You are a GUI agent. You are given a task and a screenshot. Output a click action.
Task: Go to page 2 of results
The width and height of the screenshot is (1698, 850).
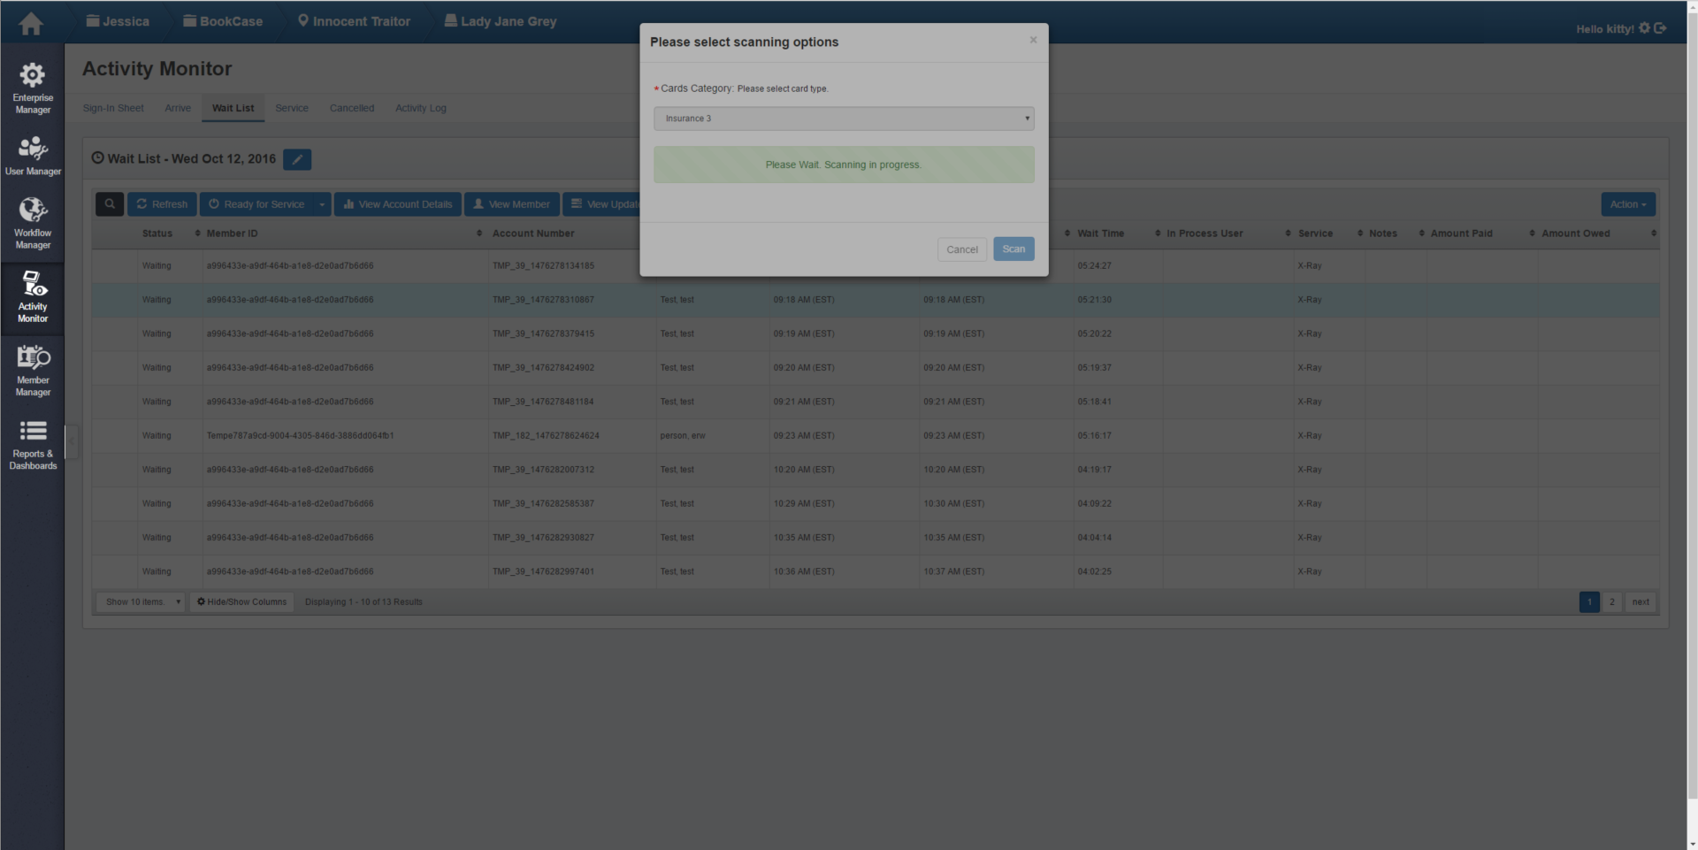click(1611, 602)
